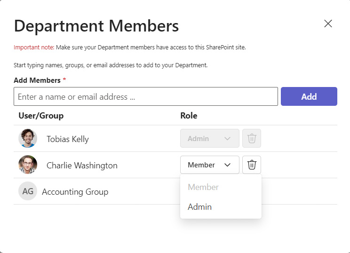Image resolution: width=350 pixels, height=253 pixels.
Task: Close the Department Members dialog
Action: [x=328, y=24]
